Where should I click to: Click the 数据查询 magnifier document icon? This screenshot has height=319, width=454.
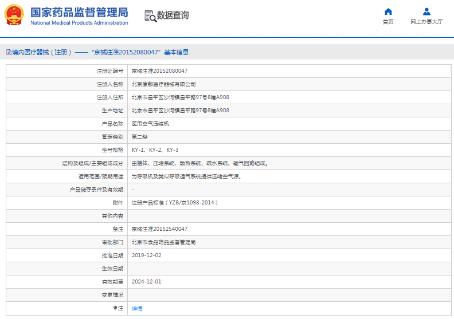coord(150,16)
